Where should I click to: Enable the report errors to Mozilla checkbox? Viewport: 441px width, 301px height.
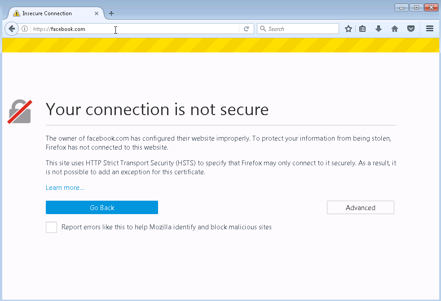tap(52, 227)
